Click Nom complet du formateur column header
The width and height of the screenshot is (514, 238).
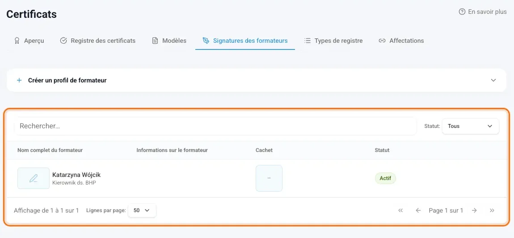point(50,150)
